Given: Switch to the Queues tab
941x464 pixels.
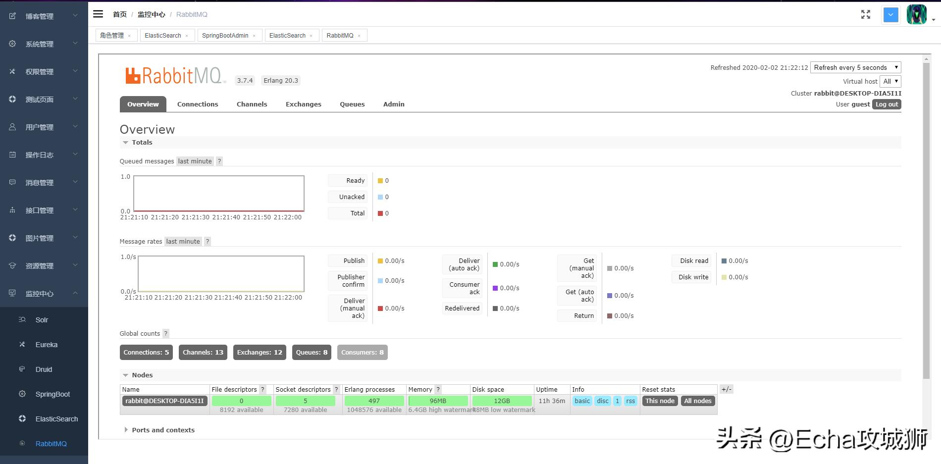Looking at the screenshot, I should (352, 104).
